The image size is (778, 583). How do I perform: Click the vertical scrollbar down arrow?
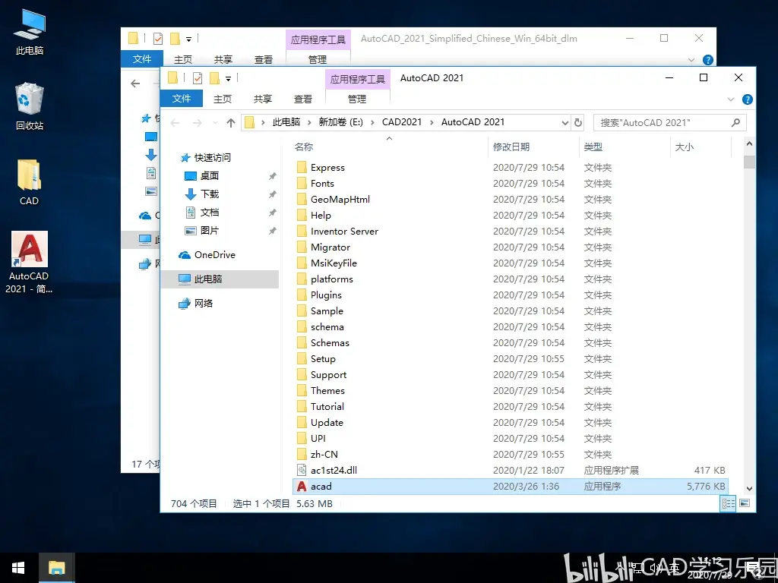(x=749, y=488)
